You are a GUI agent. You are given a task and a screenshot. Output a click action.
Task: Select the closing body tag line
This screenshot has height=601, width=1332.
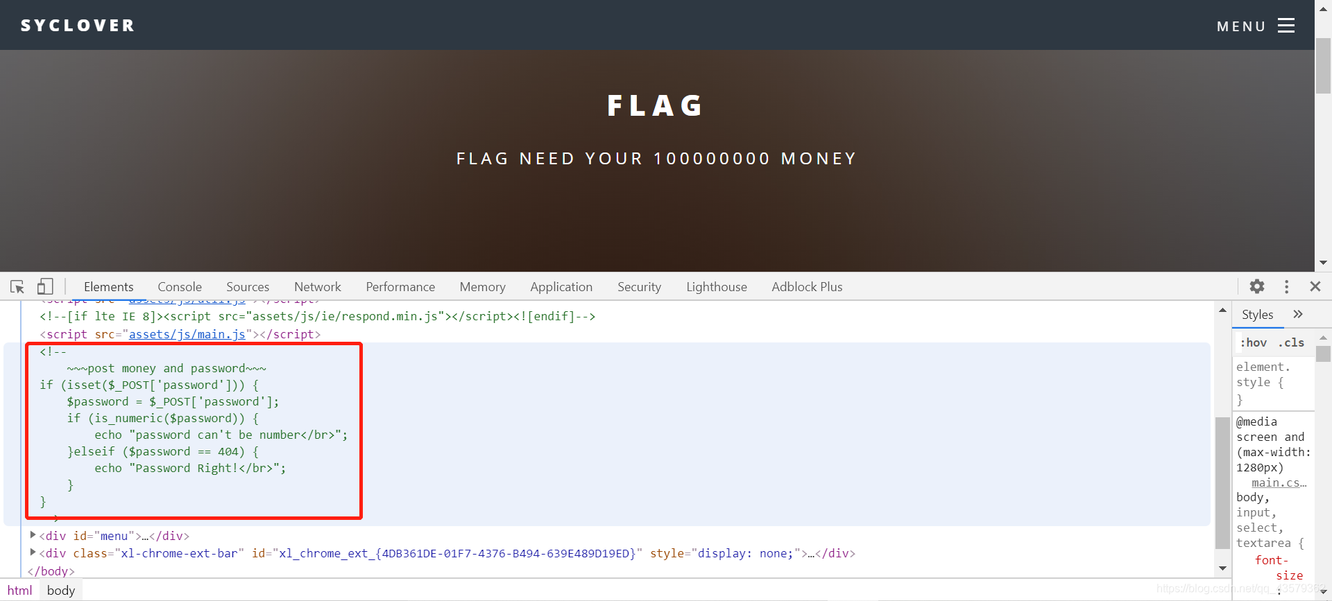click(51, 570)
